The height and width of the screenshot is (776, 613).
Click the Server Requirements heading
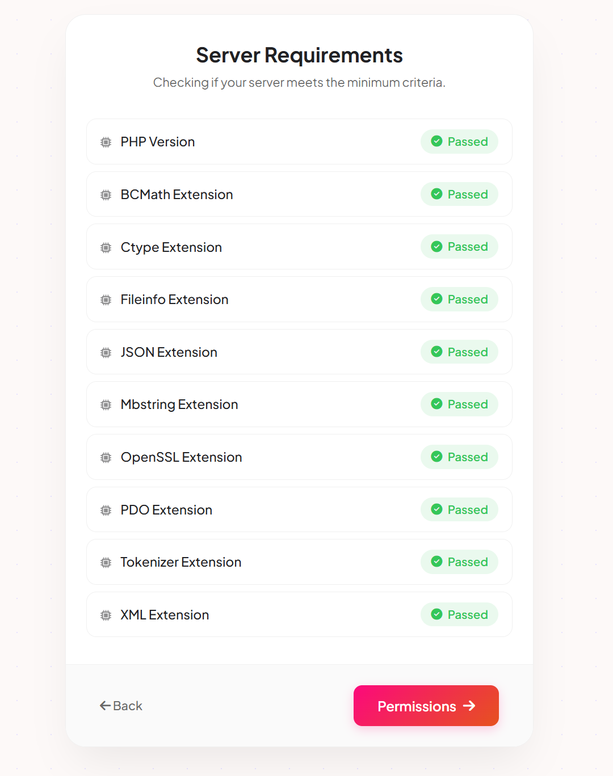299,55
